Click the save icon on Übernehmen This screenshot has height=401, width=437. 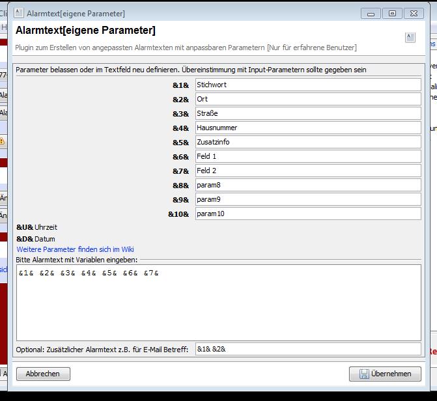(x=363, y=374)
